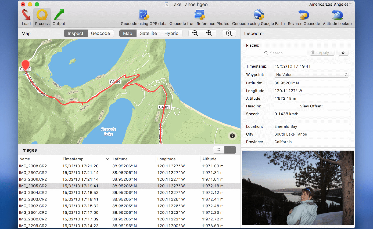This screenshot has height=229, width=373.
Task: Click the Apply places button
Action: point(322,53)
